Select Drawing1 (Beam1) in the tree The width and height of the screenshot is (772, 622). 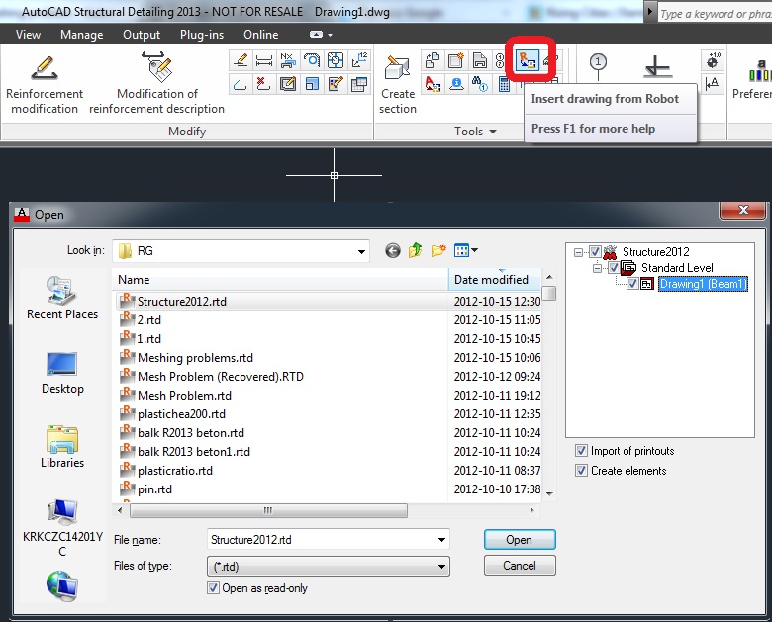[x=703, y=284]
